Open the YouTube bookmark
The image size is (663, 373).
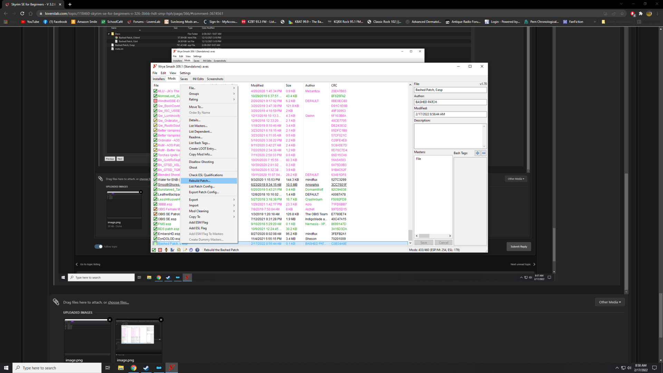point(30,22)
